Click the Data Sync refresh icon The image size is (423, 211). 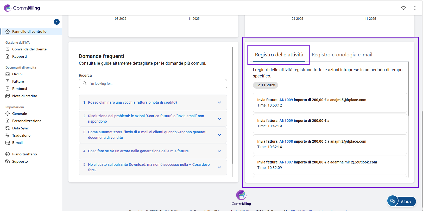pyautogui.click(x=8, y=128)
